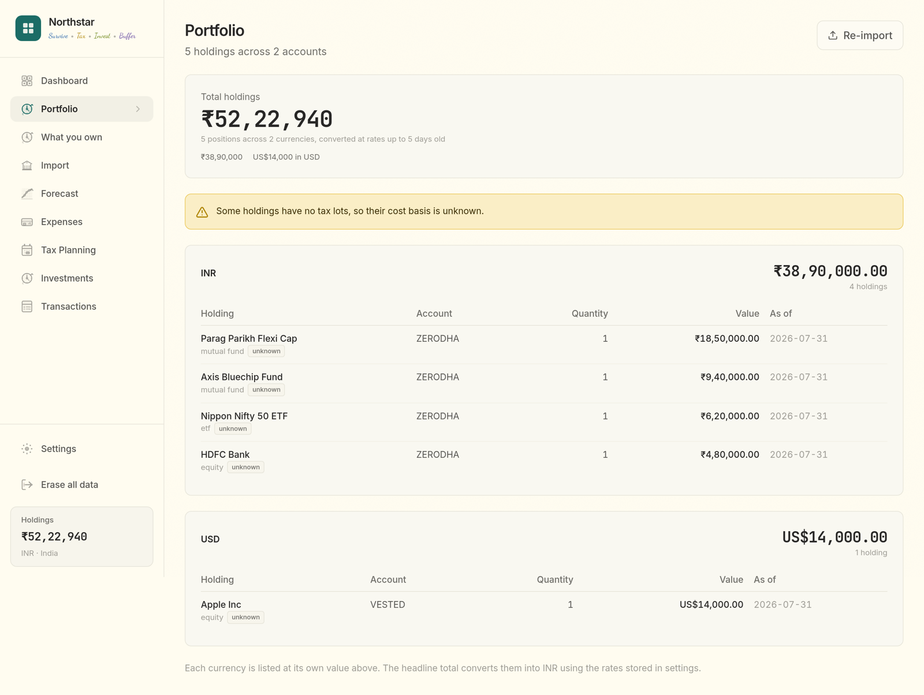The width and height of the screenshot is (924, 695).
Task: Click the unknown tag under HDFC Bank
Action: pyautogui.click(x=245, y=467)
